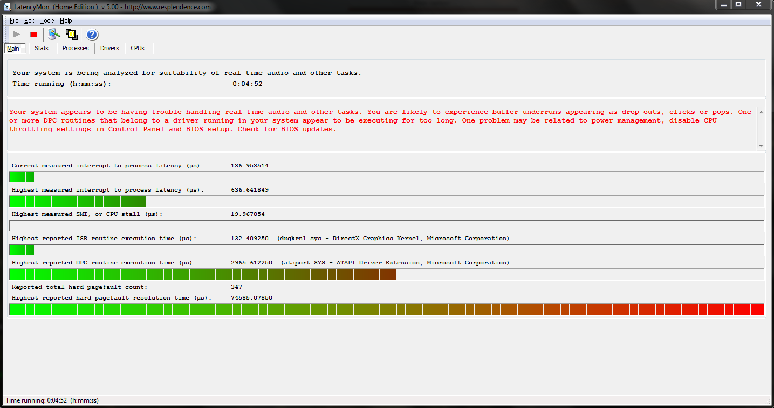
Task: Click the overlapping yellow squares toolbar icon
Action: coord(71,35)
